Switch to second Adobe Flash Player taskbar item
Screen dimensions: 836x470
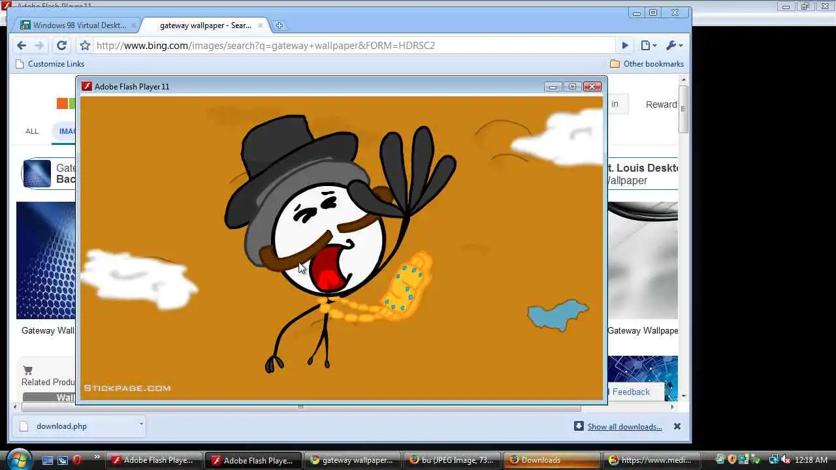[253, 460]
